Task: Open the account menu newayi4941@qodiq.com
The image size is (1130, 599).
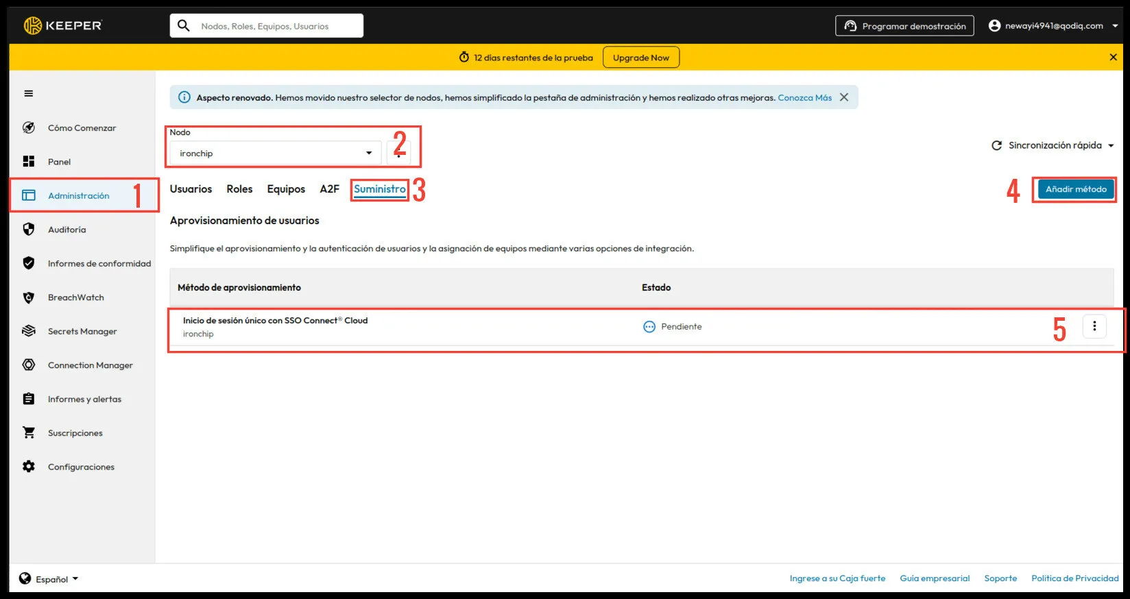Action: click(1054, 26)
